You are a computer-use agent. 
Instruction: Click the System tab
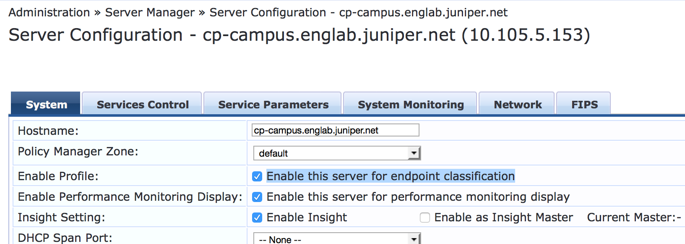pyautogui.click(x=46, y=105)
